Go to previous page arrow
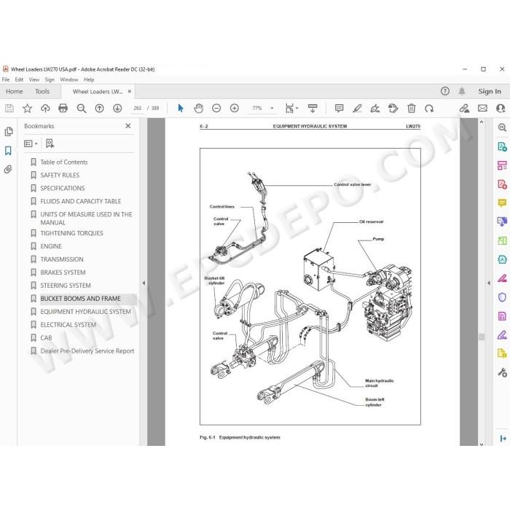Image resolution: width=510 pixels, height=510 pixels. coord(99,109)
